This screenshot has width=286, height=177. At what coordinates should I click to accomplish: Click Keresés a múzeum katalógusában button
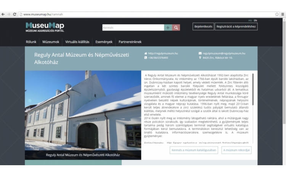[x=194, y=150]
